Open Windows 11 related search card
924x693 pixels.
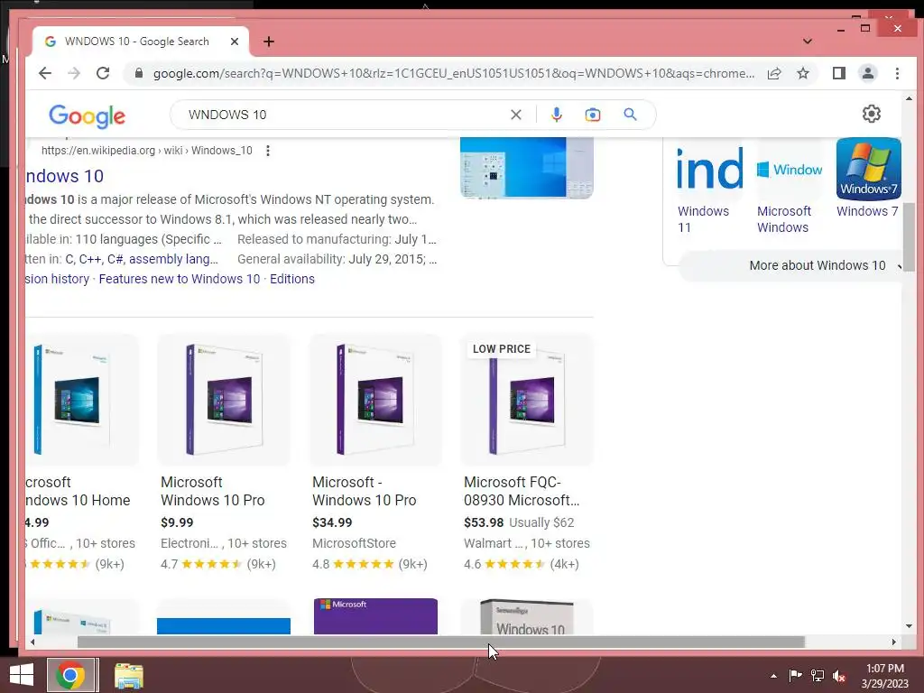(x=709, y=187)
